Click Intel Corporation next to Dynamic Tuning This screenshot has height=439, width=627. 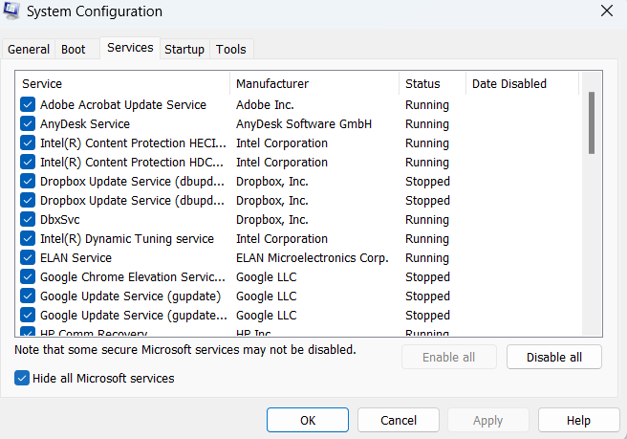coord(282,238)
